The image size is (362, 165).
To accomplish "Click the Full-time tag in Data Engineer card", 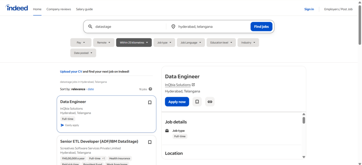I will [x=68, y=119].
